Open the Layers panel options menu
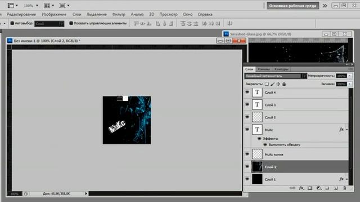Image resolution: width=360 pixels, height=202 pixels. pos(350,69)
